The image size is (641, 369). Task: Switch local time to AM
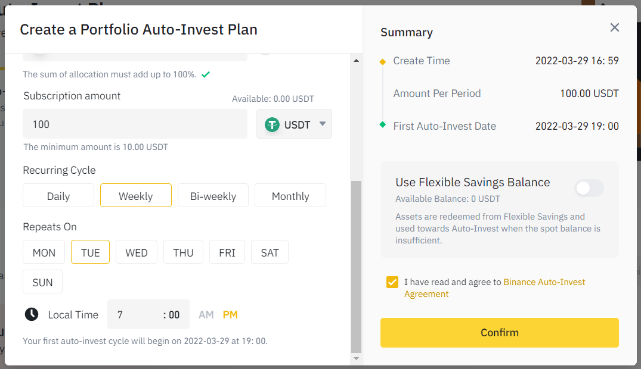point(206,315)
